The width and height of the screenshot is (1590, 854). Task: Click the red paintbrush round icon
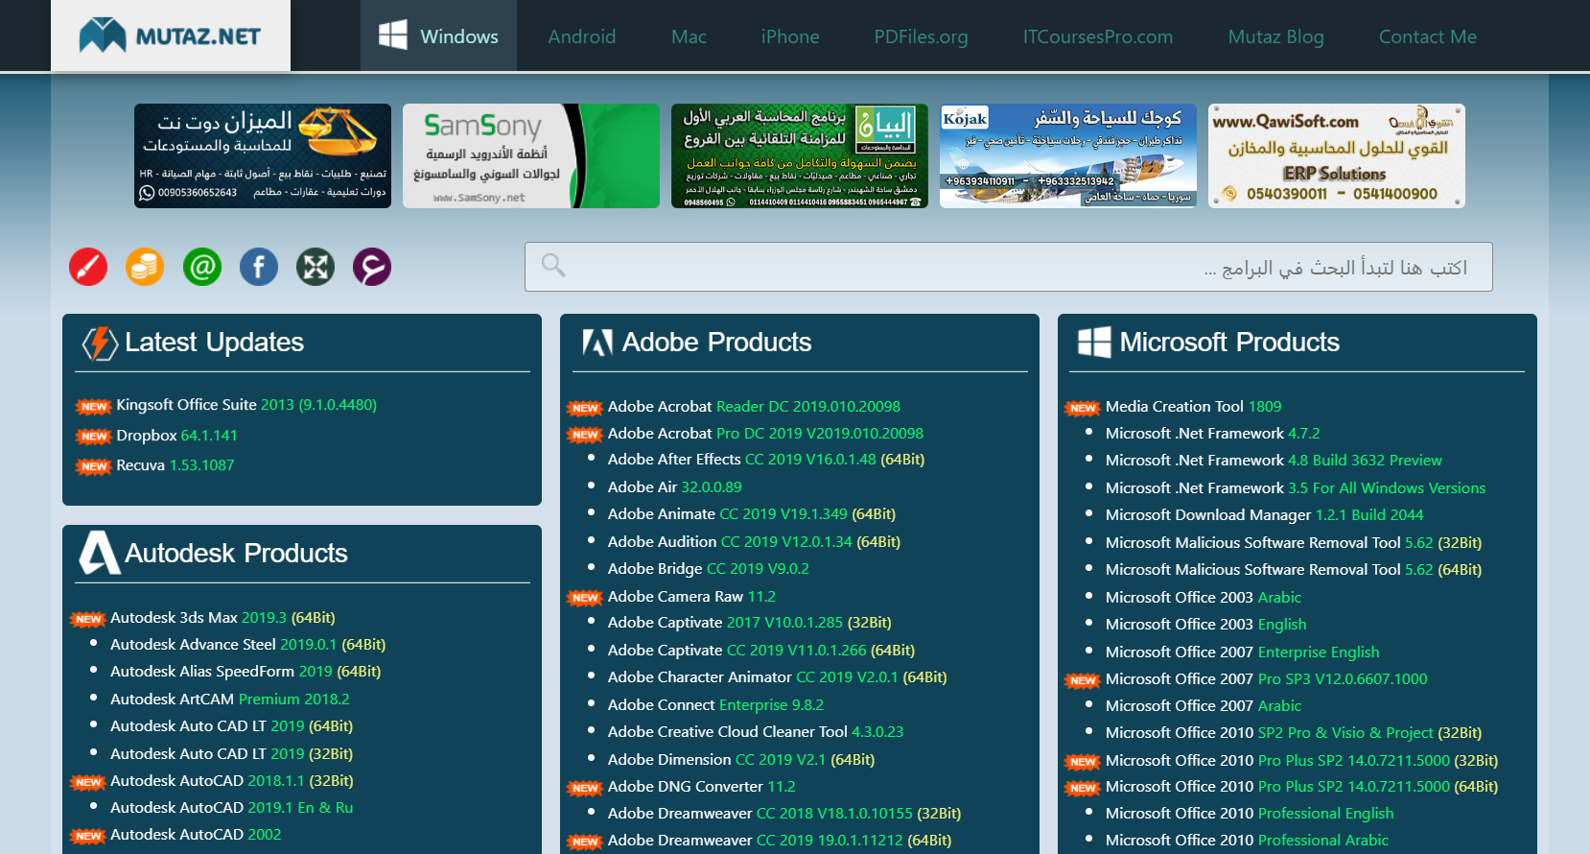point(88,267)
